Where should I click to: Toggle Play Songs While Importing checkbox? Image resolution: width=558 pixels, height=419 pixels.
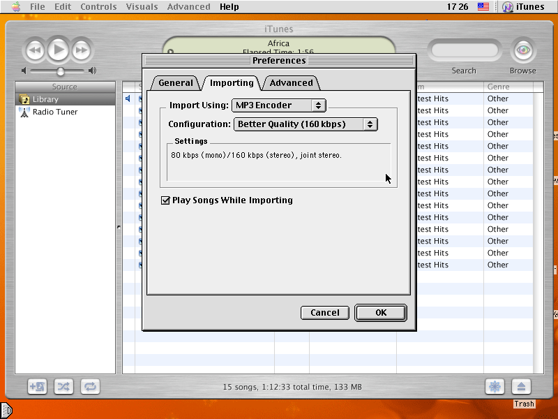[x=165, y=200]
